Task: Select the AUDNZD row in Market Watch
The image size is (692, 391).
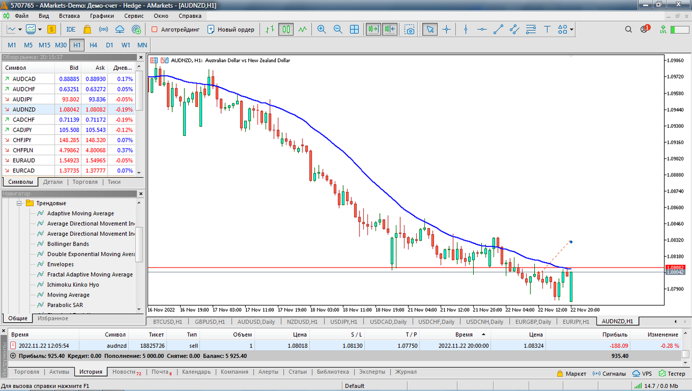Action: click(68, 109)
